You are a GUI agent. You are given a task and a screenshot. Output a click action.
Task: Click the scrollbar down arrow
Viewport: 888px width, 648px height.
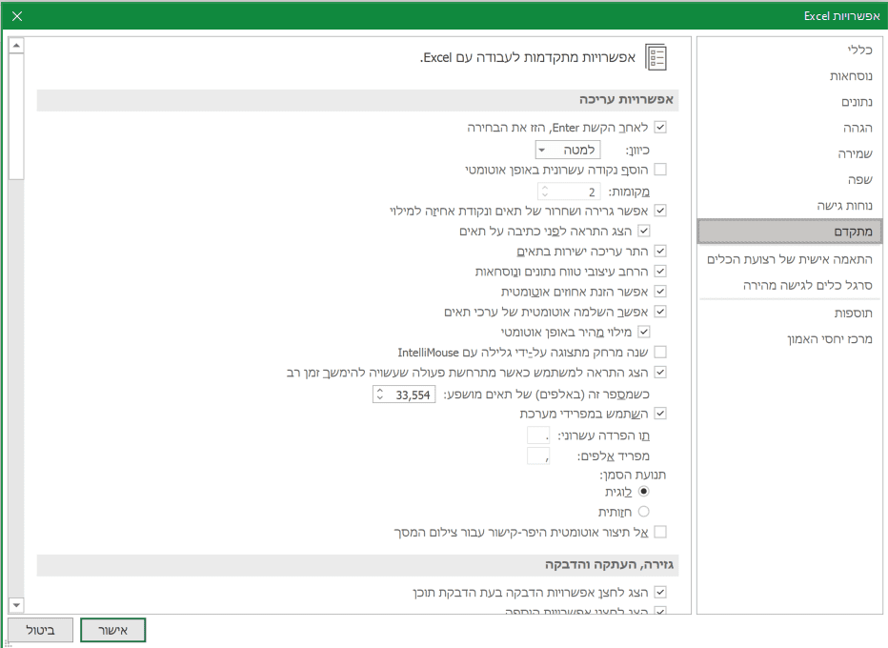click(16, 605)
